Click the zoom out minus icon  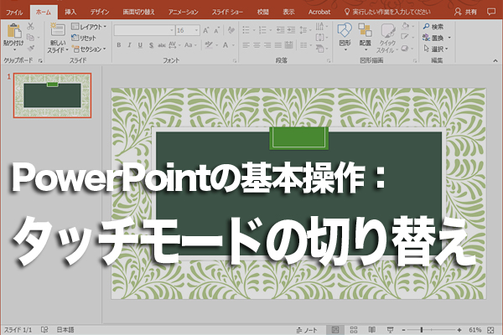pos(403,330)
